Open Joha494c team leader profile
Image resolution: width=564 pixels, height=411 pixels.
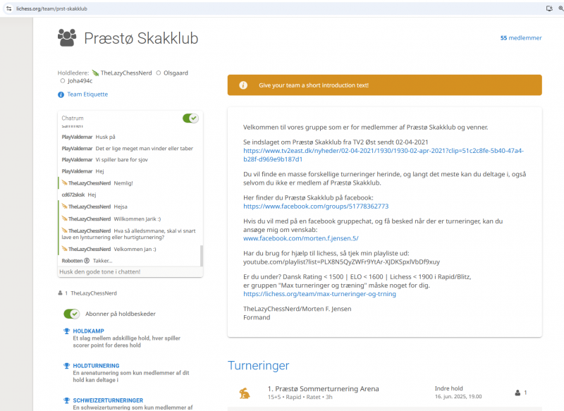click(80, 81)
